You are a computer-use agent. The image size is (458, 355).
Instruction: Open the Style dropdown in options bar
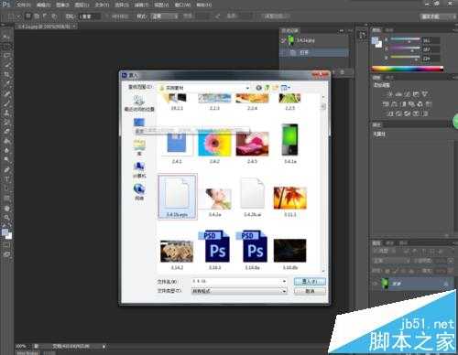coord(165,16)
